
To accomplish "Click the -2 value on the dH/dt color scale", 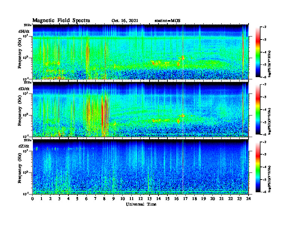I will 265,27.
